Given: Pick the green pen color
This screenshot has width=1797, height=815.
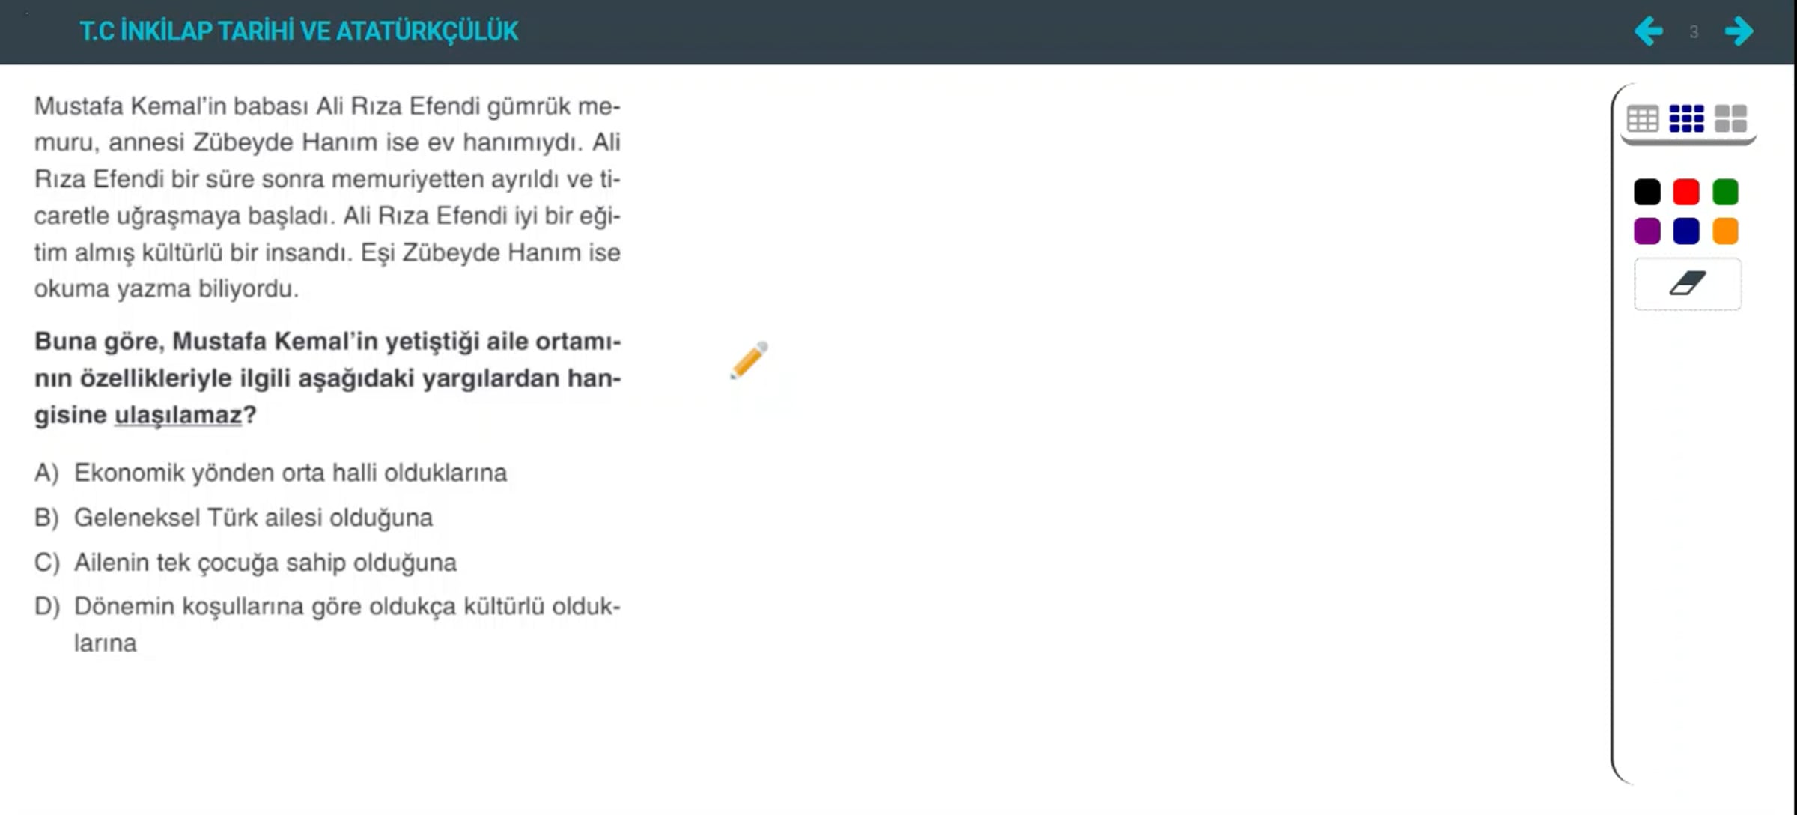Looking at the screenshot, I should 1725,192.
